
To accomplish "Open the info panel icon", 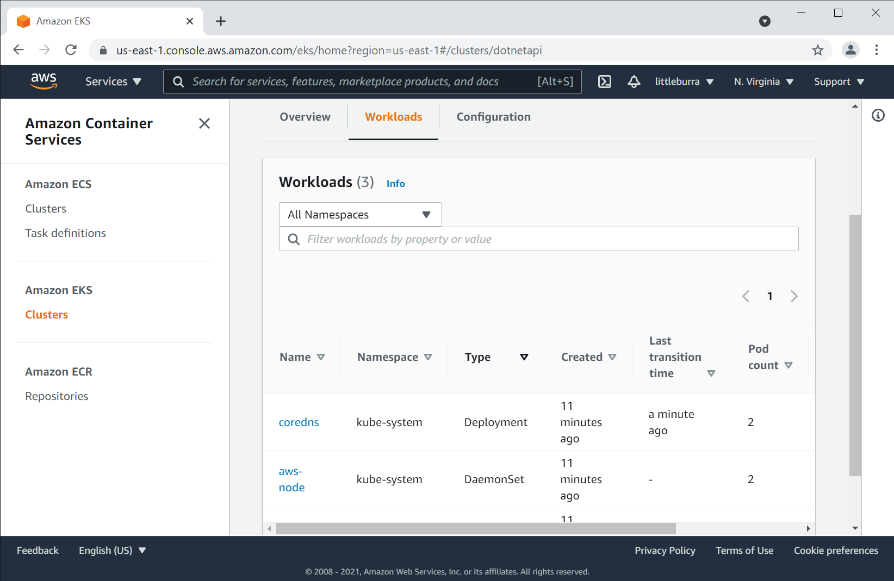I will [878, 115].
